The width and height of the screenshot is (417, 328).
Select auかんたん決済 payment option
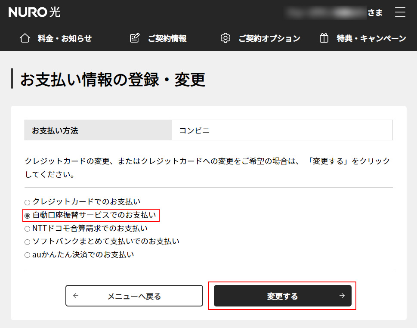tap(27, 255)
